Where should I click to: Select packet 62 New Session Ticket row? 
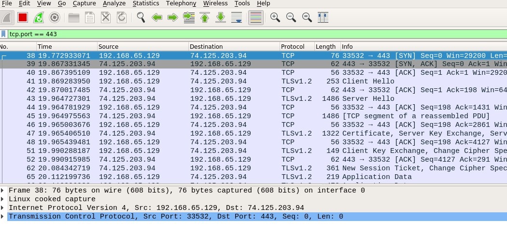pos(253,168)
